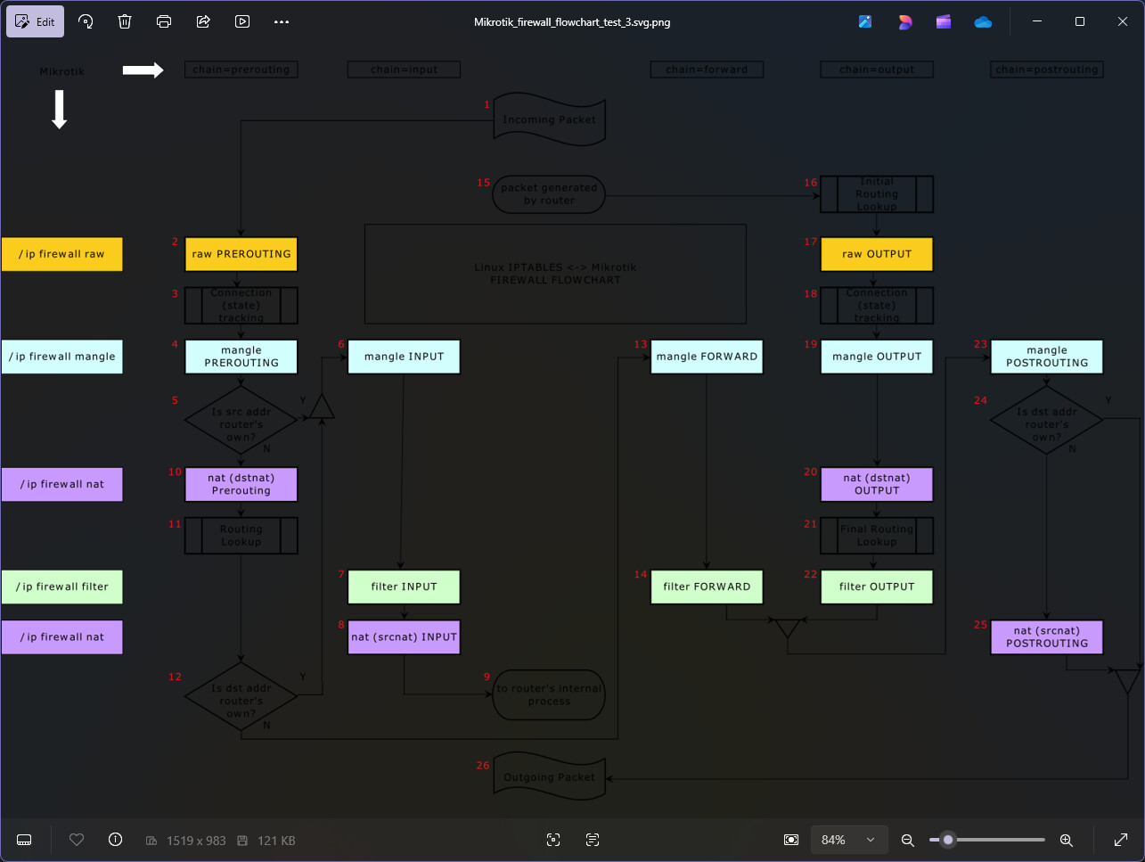Add image to favorites with heart icon
The height and width of the screenshot is (862, 1145).
click(77, 840)
